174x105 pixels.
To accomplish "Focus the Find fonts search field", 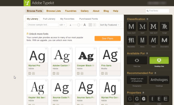I will (157, 11).
